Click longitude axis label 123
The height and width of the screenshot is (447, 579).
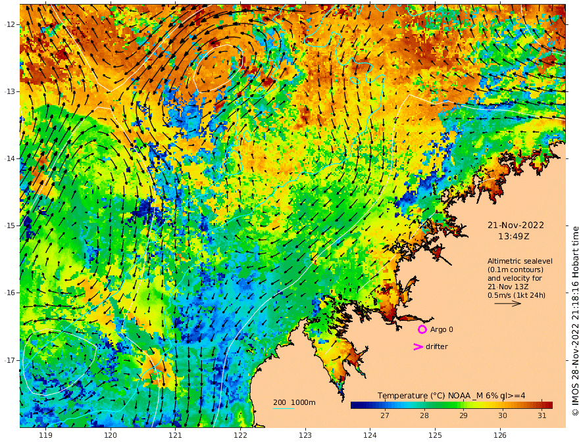click(305, 435)
